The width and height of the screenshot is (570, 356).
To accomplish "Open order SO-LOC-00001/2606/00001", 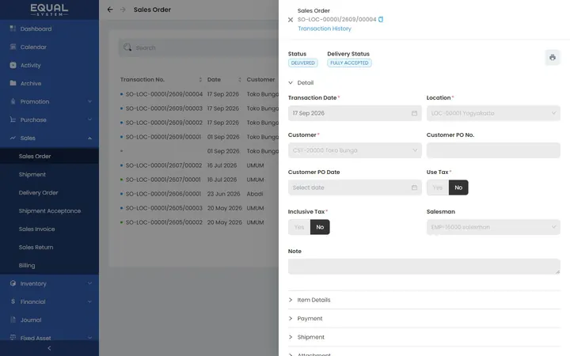I will [163, 194].
